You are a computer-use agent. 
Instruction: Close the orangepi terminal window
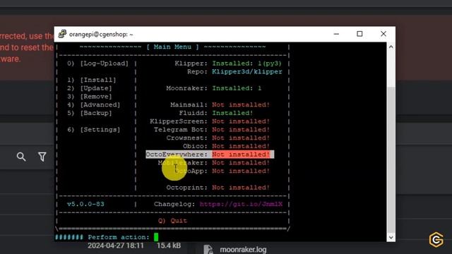[383, 34]
